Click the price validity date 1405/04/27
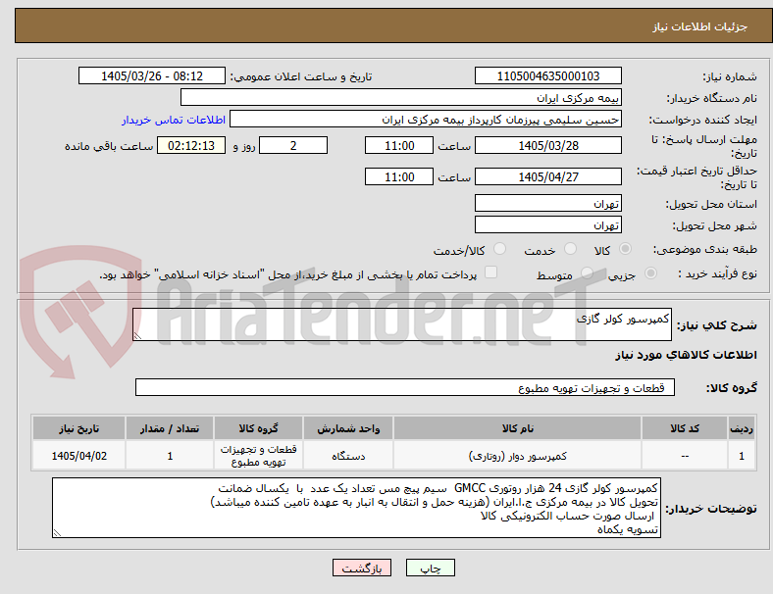Screen dimensions: 773x594 click(547, 176)
